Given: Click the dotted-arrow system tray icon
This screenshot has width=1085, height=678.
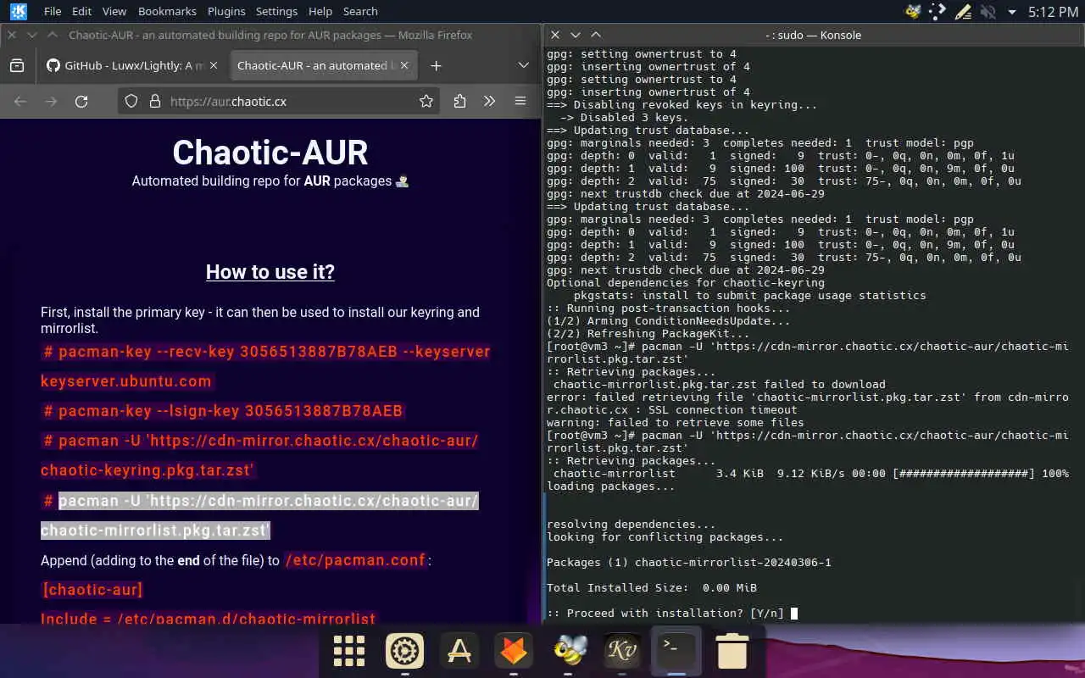Looking at the screenshot, I should (x=938, y=11).
